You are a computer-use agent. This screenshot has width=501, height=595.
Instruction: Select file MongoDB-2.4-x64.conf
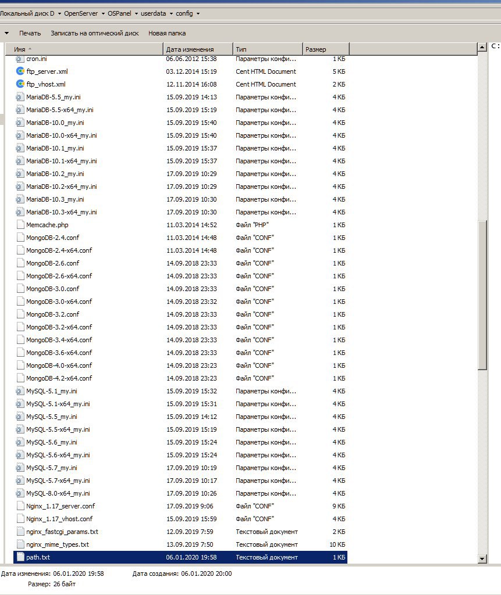click(59, 250)
